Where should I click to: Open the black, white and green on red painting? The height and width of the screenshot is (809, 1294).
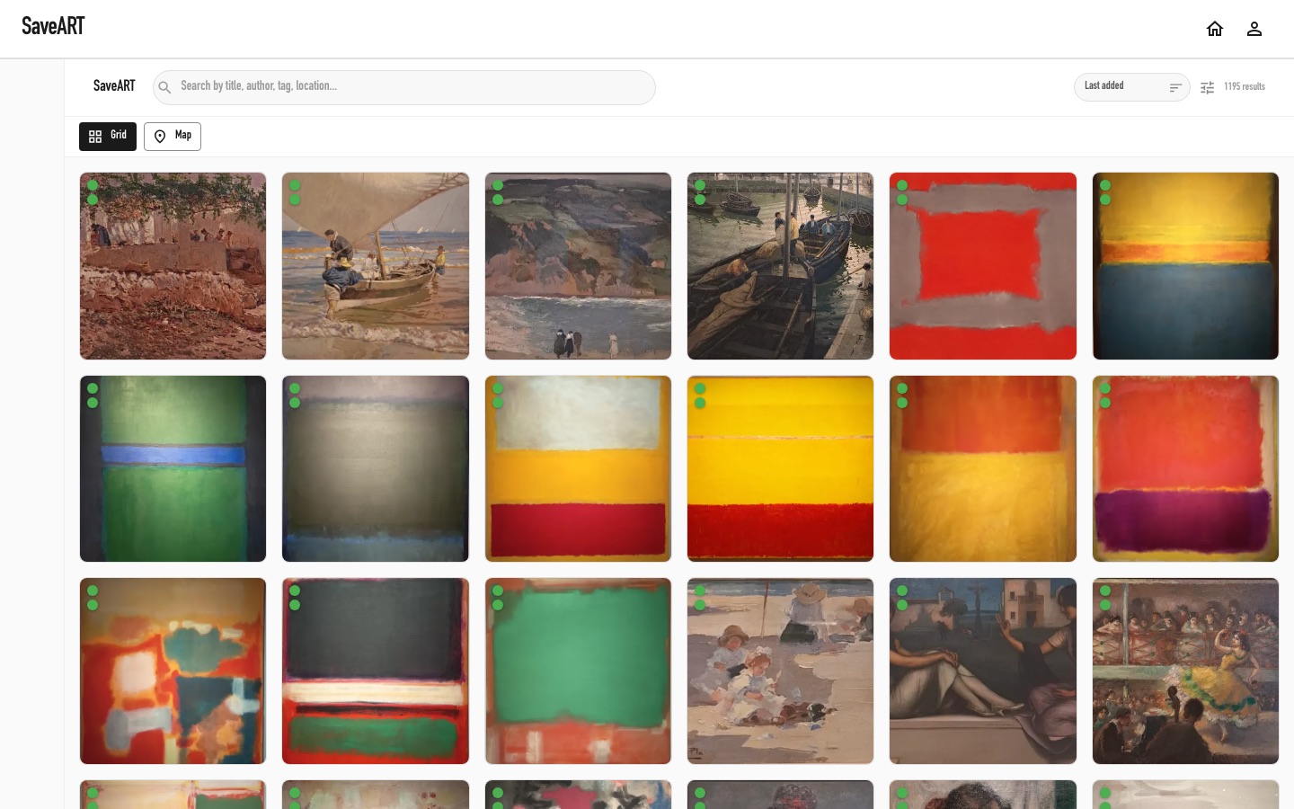click(376, 671)
